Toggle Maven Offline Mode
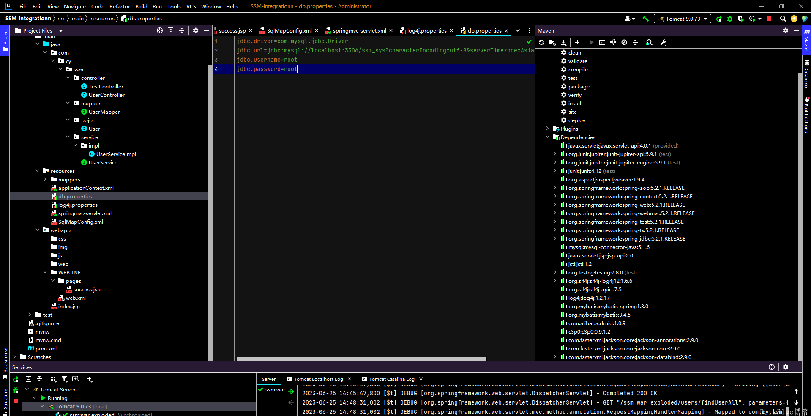Viewport: 811px width, 416px height. coord(613,42)
